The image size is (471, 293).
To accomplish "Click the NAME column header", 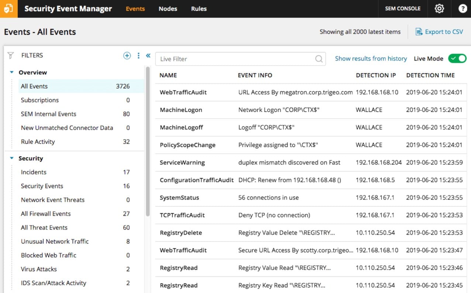I will pos(168,75).
